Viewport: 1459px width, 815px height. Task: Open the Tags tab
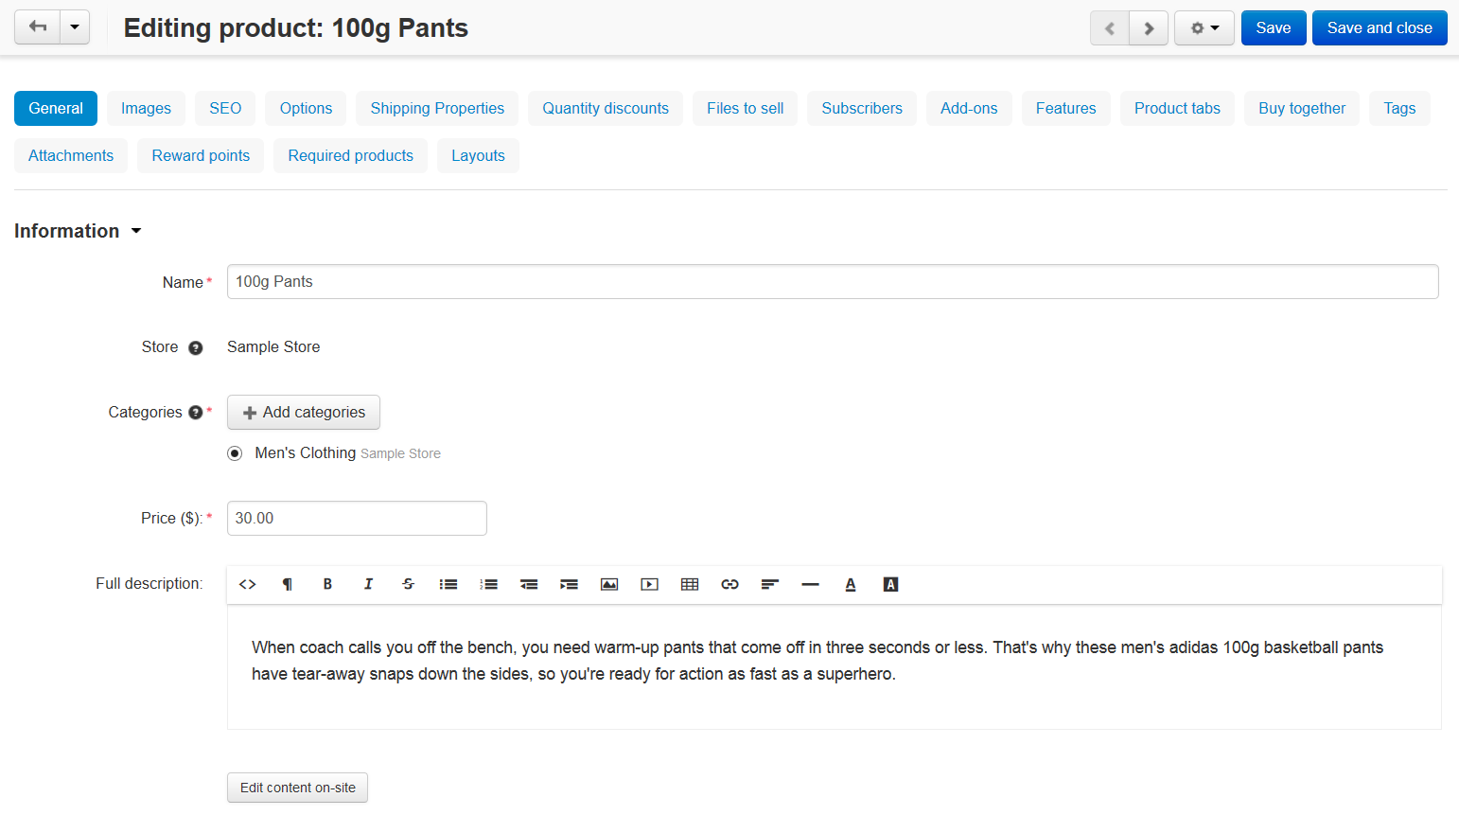(1399, 108)
